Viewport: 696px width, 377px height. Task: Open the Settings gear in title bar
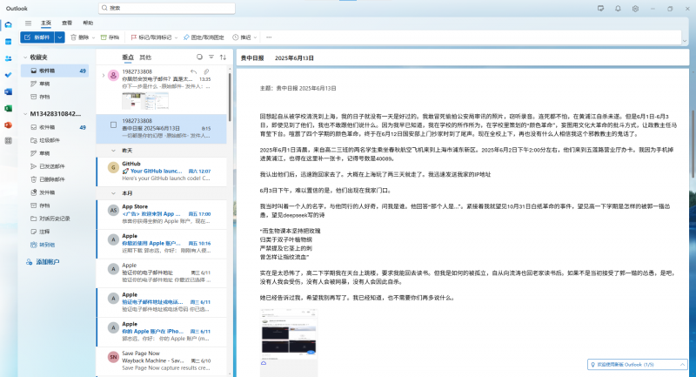pyautogui.click(x=635, y=9)
